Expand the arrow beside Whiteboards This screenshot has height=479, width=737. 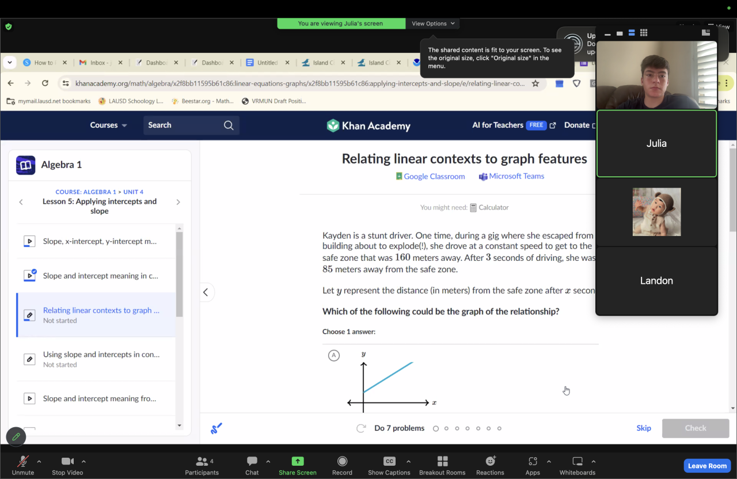(x=593, y=461)
